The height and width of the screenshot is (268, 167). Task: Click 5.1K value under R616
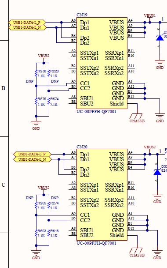click(54, 236)
